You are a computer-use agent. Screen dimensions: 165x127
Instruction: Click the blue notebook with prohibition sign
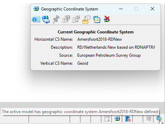tap(128, 119)
